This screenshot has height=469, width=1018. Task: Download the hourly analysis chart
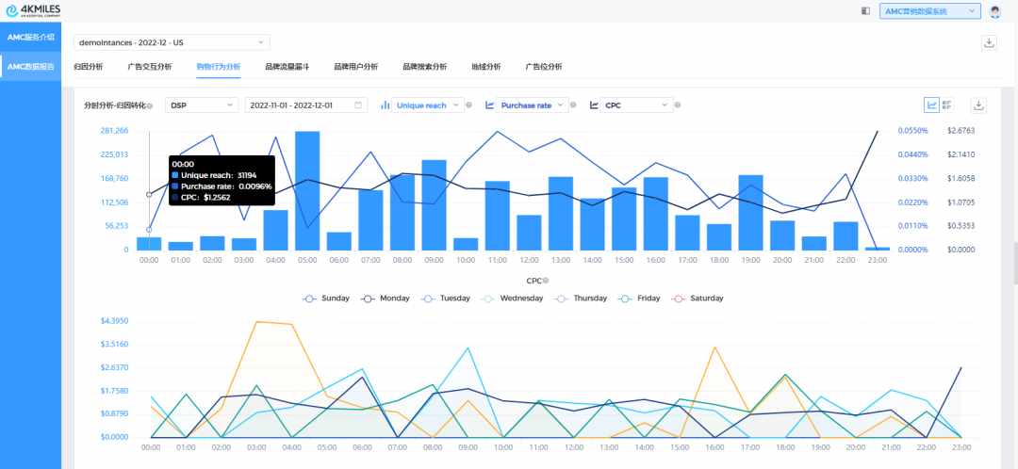(x=979, y=105)
